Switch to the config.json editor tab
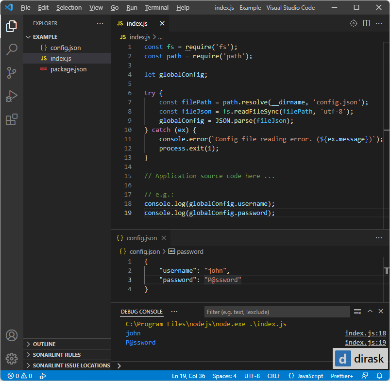This screenshot has height=381, width=390. tap(141, 238)
